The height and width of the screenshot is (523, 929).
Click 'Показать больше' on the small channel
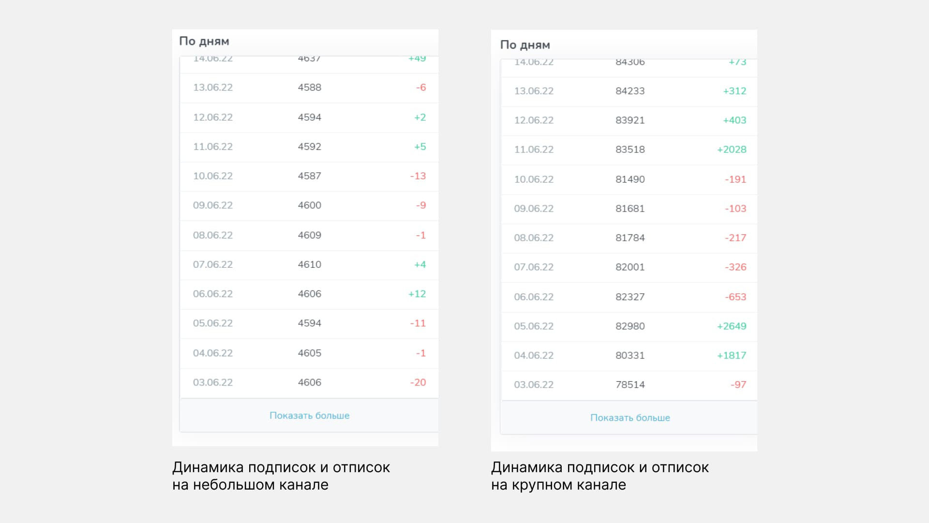(x=310, y=415)
